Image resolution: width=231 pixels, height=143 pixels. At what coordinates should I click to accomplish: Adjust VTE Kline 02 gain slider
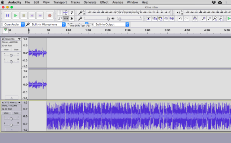click(x=11, y=119)
